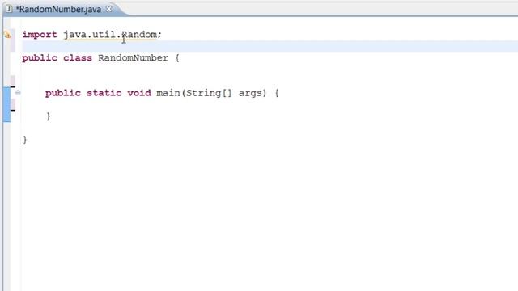
Task: Click the class keyword
Action: click(78, 58)
